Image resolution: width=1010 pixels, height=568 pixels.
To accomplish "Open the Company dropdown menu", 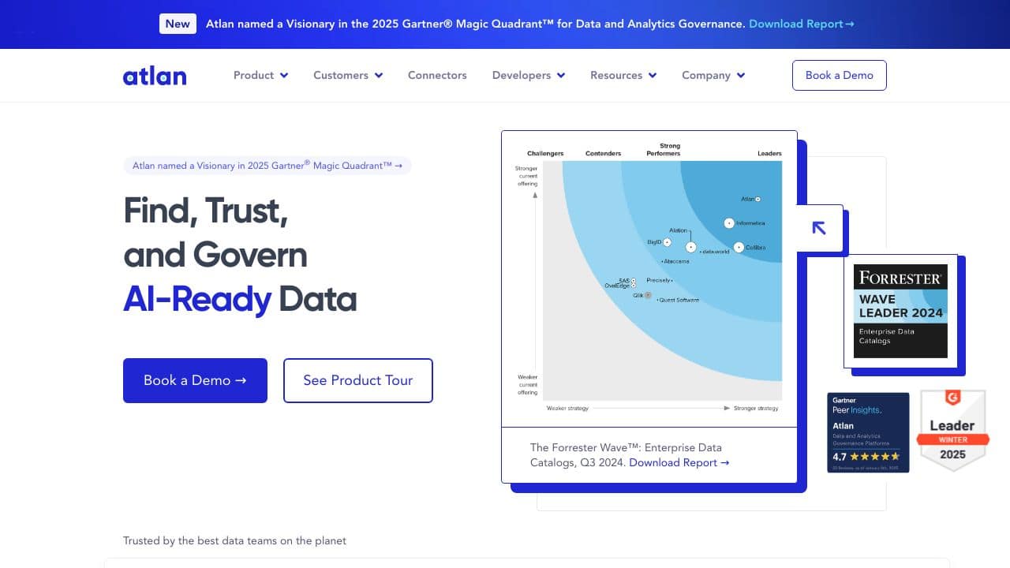I will pos(713,75).
